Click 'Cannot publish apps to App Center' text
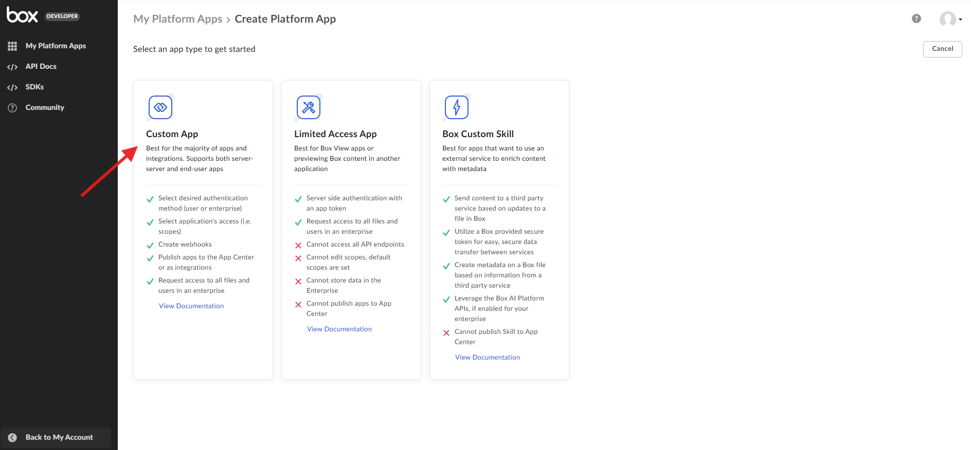The width and height of the screenshot is (971, 450). pyautogui.click(x=349, y=309)
